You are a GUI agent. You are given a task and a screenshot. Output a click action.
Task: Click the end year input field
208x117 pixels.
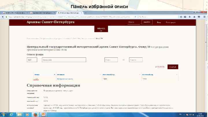[x=136, y=60]
